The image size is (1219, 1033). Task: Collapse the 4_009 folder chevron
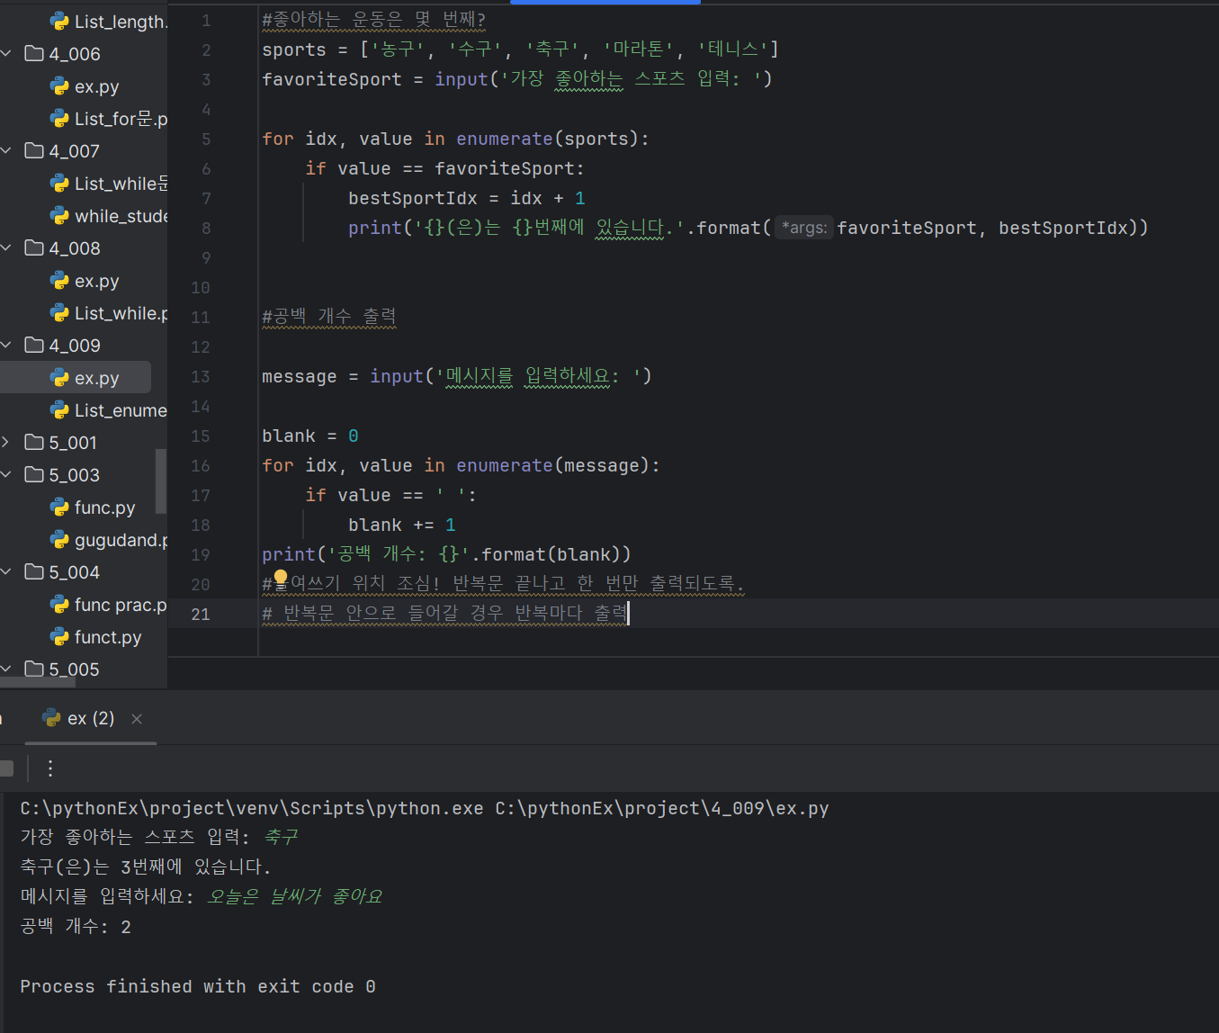click(5, 346)
